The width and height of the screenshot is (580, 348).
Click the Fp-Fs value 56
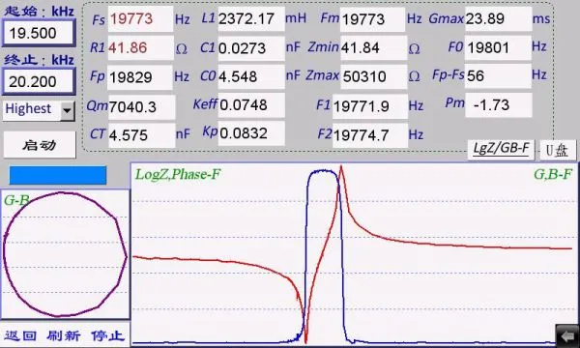[x=498, y=75]
